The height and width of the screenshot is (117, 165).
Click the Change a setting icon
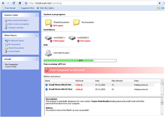pos(6,28)
